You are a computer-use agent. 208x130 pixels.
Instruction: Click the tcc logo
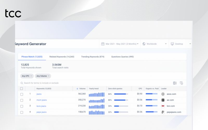pyautogui.click(x=13, y=14)
